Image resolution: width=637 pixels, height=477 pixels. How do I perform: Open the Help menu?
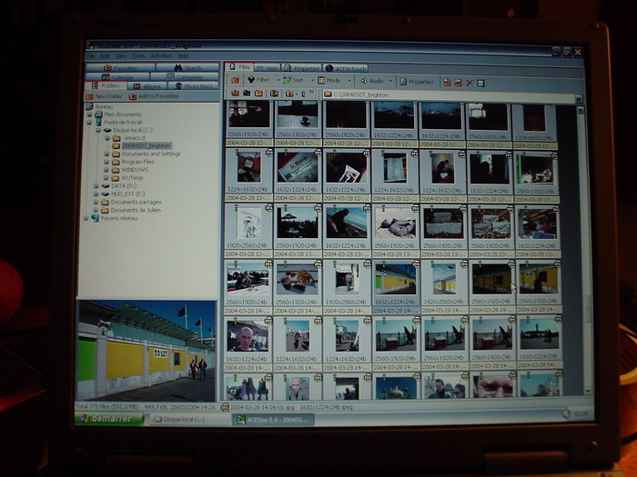coord(183,56)
